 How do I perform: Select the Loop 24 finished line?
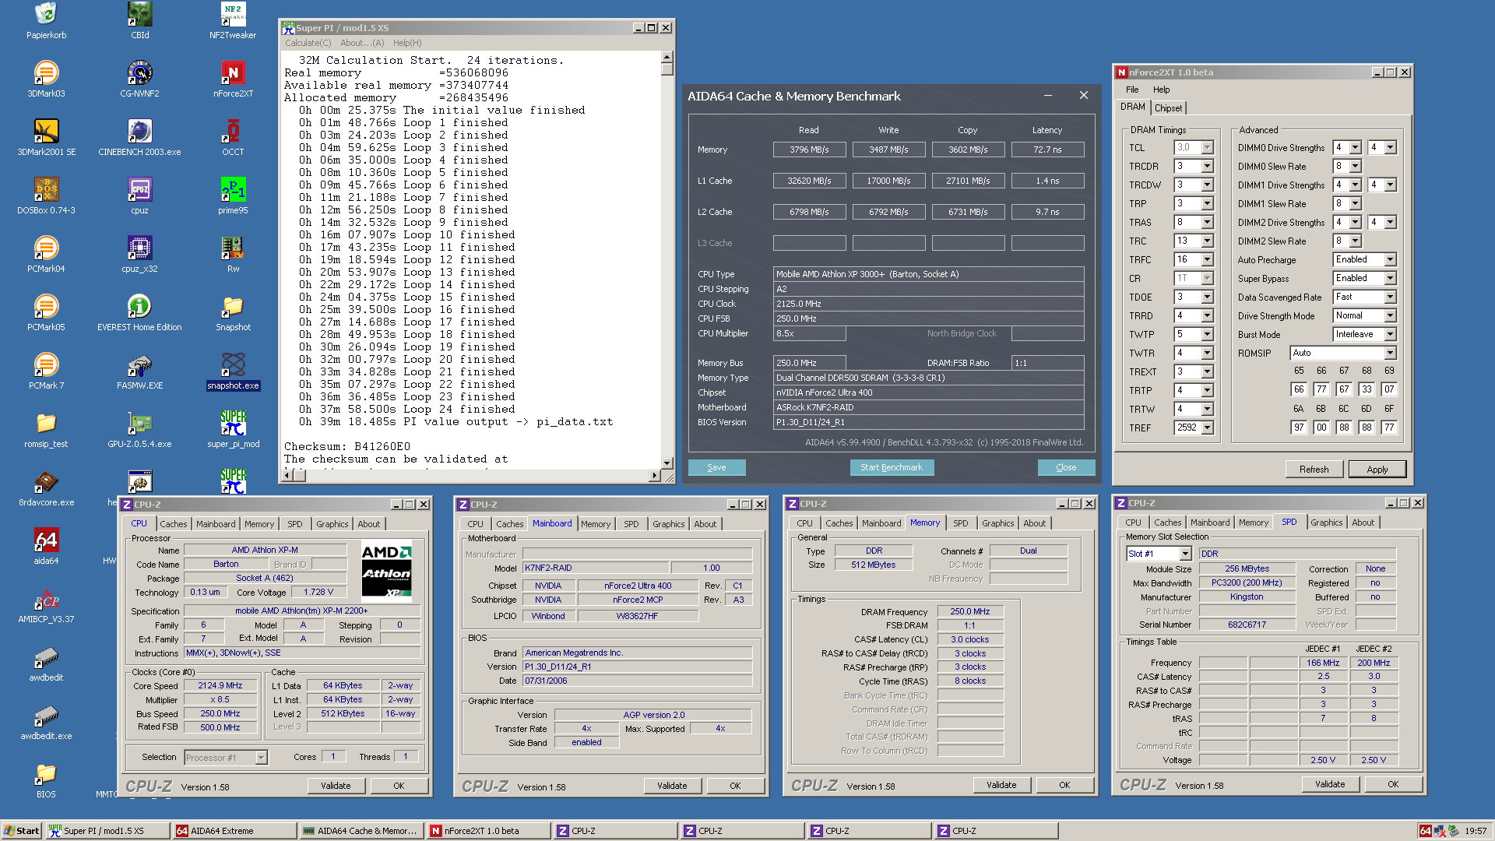point(407,409)
